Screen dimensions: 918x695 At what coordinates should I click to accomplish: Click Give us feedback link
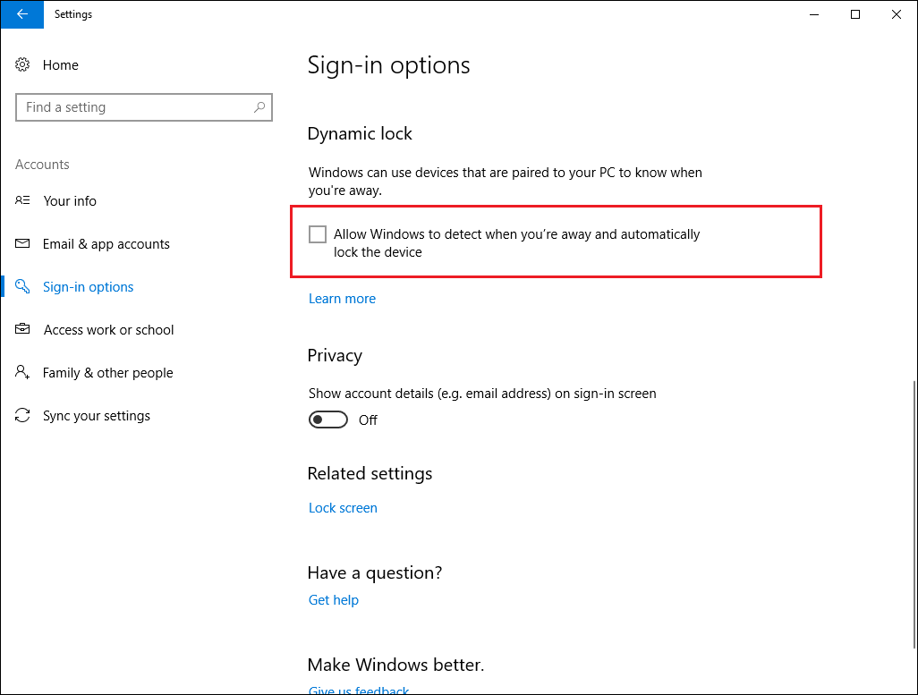point(358,689)
